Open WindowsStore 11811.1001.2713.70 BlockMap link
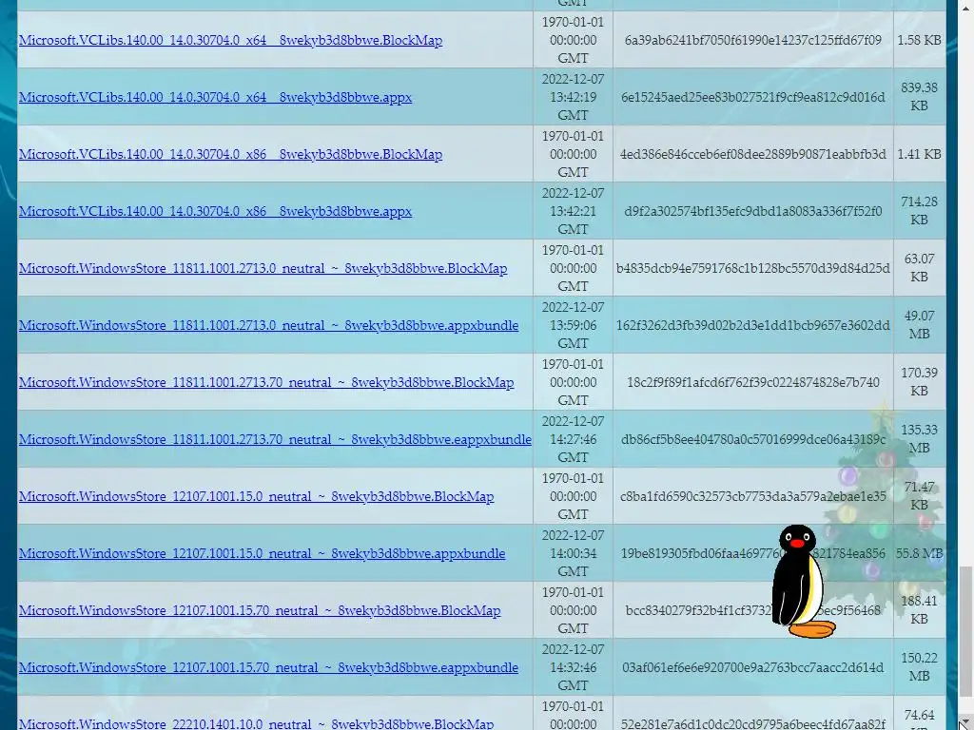Screen dimensions: 974x730 (266, 383)
